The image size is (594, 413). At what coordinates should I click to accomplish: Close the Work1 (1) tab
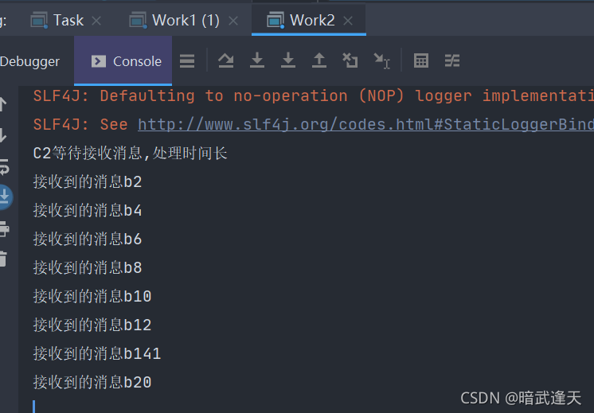[x=233, y=21]
